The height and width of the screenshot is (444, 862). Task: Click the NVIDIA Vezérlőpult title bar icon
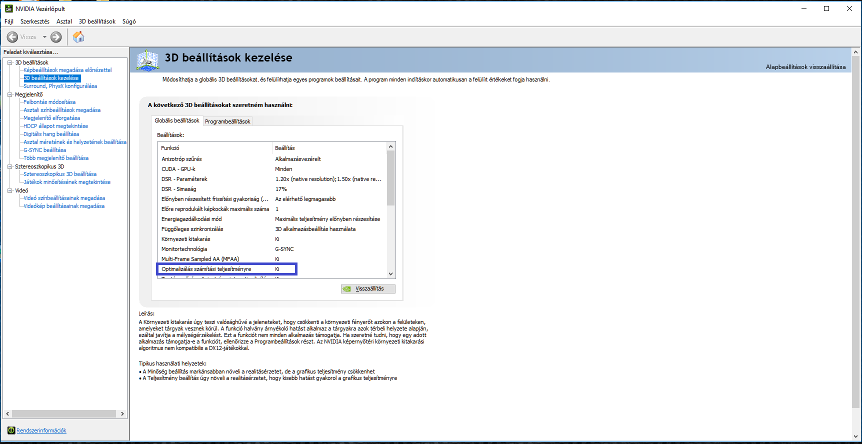point(9,8)
